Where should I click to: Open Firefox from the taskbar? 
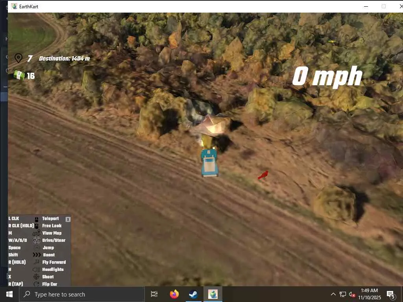click(x=174, y=294)
